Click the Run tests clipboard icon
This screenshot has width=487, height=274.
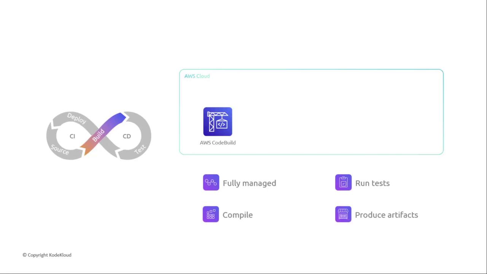pyautogui.click(x=343, y=183)
